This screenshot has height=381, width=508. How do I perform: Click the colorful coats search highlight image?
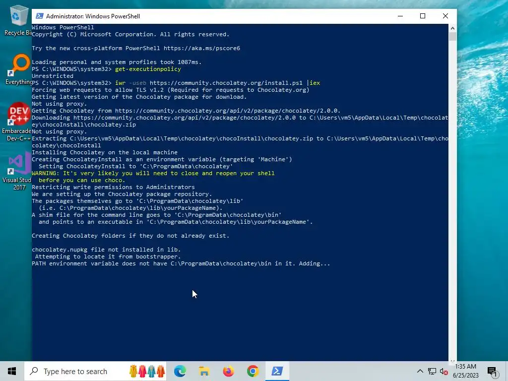[x=147, y=371]
